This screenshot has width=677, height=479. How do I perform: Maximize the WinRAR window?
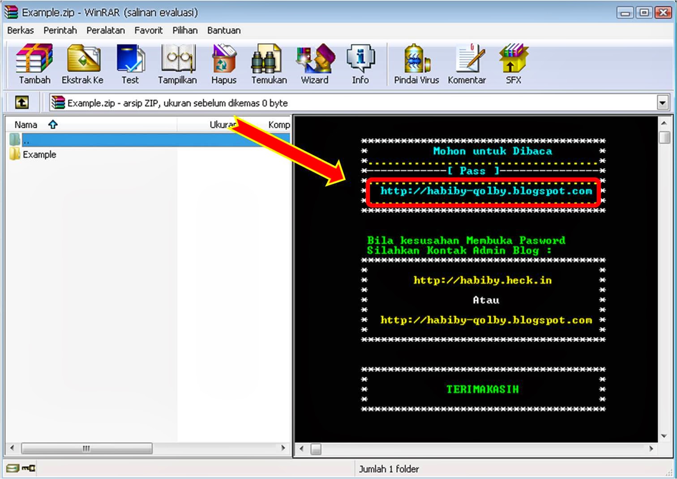tap(644, 13)
